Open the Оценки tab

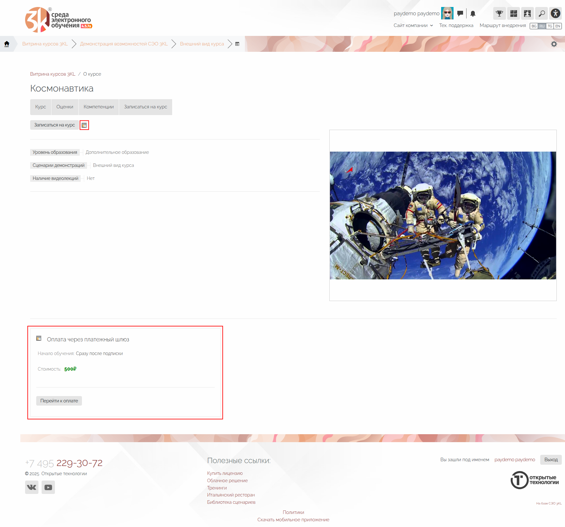65,107
